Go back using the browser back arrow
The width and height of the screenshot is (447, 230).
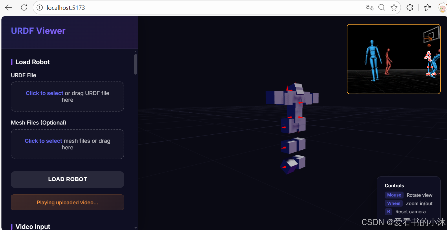point(8,8)
